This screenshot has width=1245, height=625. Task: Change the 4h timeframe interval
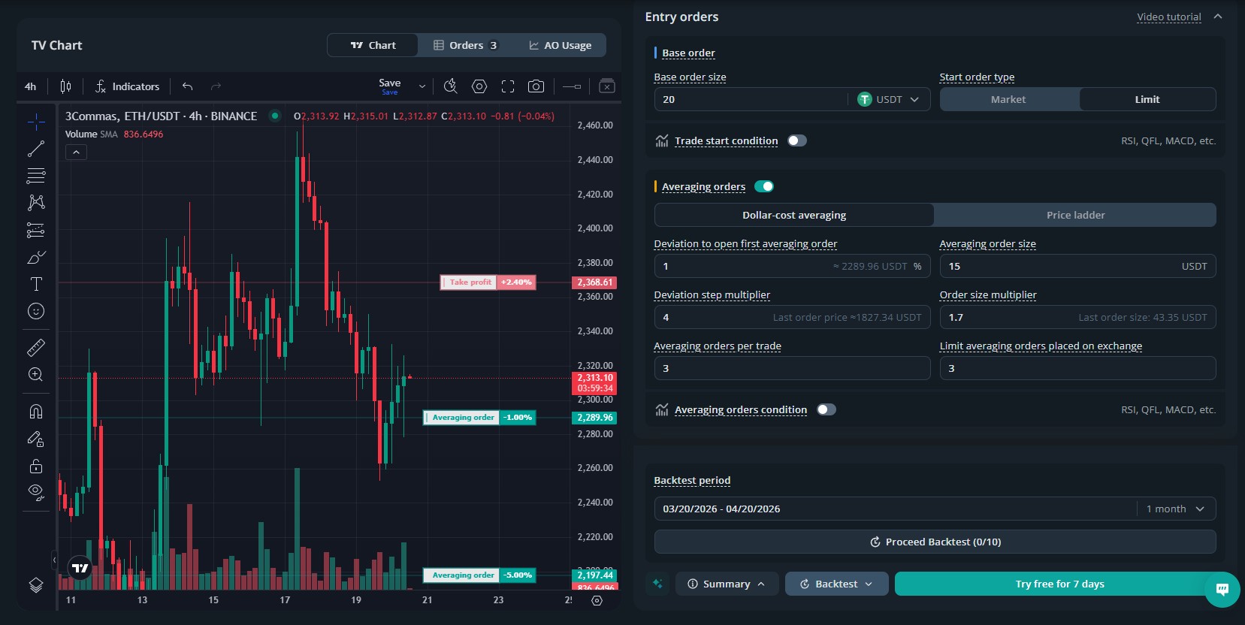pos(31,86)
